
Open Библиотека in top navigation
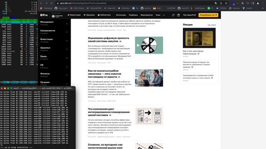pos(104,15)
